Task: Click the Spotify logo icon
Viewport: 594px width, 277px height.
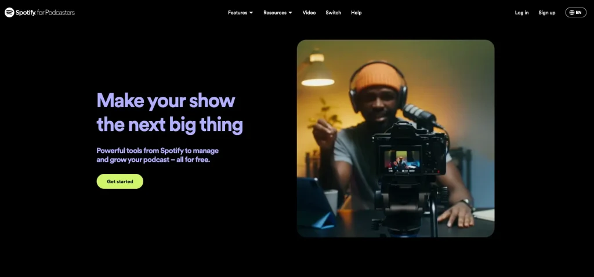Action: coord(9,12)
